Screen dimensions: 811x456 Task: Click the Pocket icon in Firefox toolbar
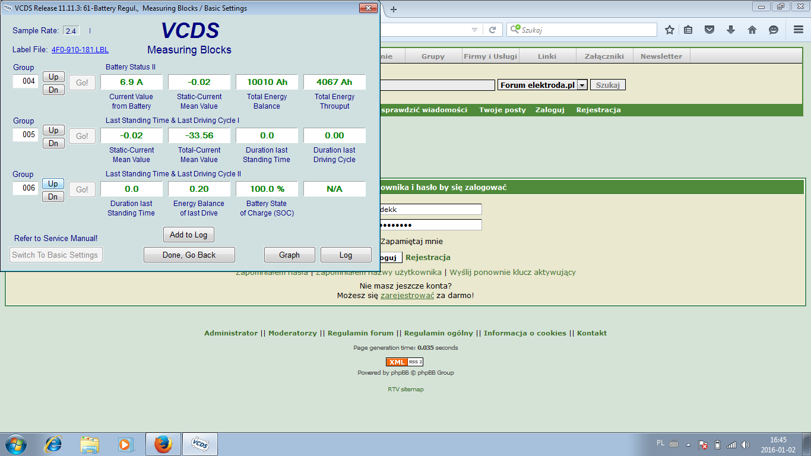click(x=709, y=30)
